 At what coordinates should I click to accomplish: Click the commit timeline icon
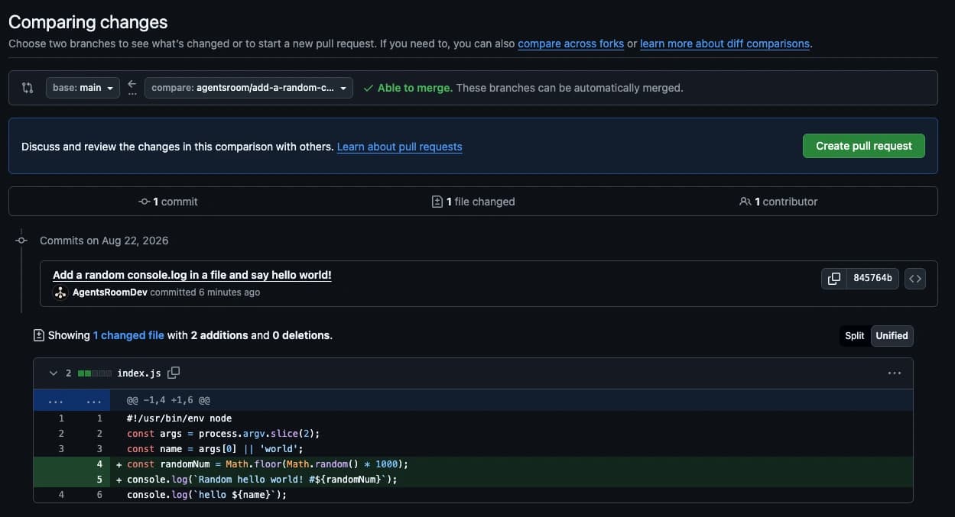click(x=21, y=241)
